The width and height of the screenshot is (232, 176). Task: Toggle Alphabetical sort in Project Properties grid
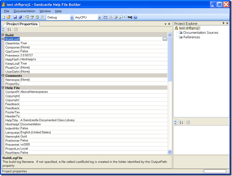click(x=9, y=29)
